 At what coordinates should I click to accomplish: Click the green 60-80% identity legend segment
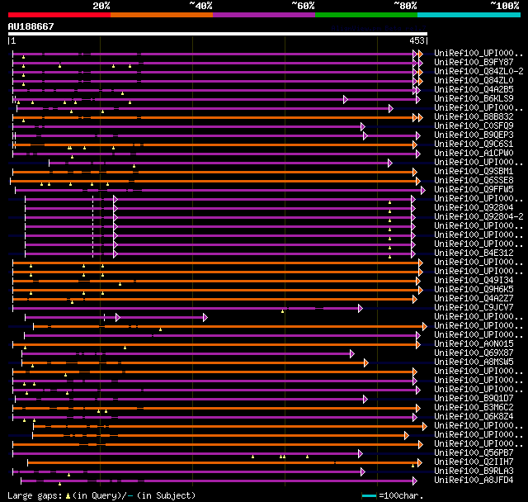click(366, 15)
